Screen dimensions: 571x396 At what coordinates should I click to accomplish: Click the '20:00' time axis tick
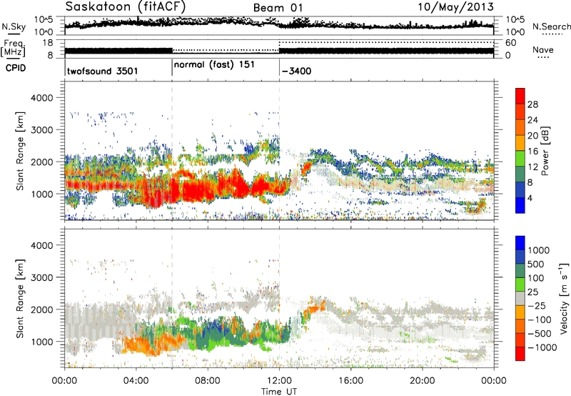(422, 381)
